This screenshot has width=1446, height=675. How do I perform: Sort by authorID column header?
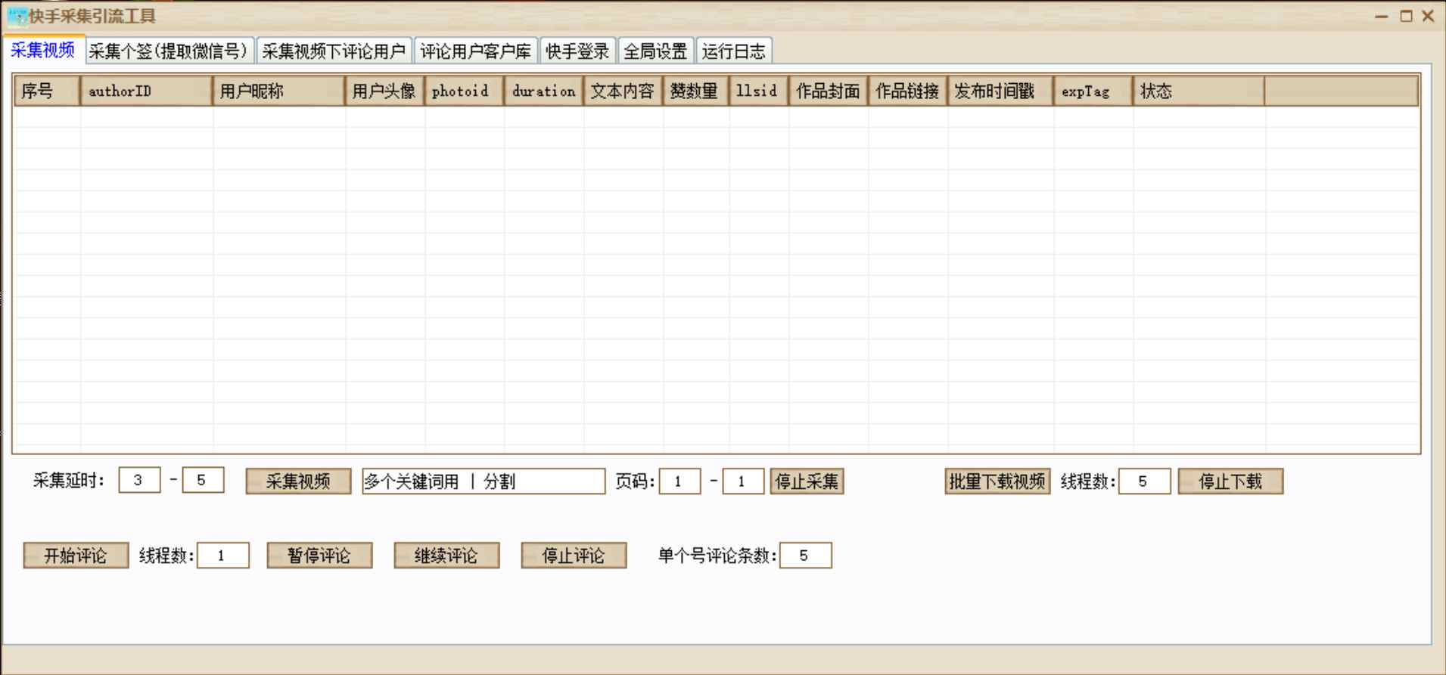click(146, 91)
